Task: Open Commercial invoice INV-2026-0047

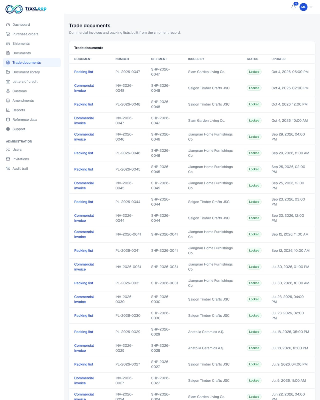Action: coord(84,120)
